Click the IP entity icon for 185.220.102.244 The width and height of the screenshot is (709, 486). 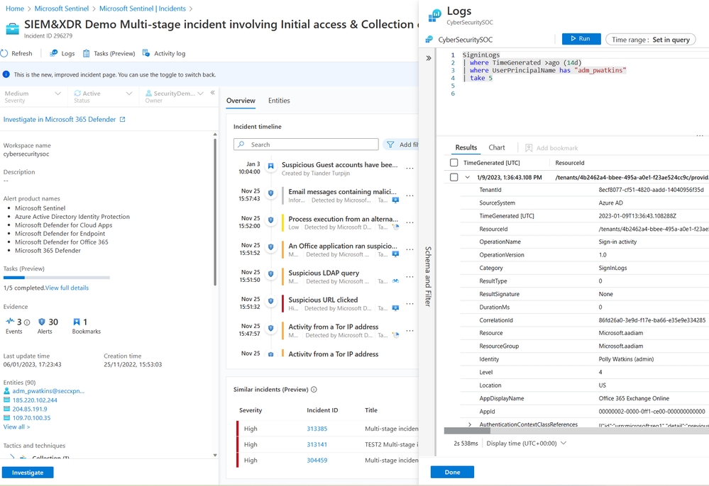click(x=7, y=400)
